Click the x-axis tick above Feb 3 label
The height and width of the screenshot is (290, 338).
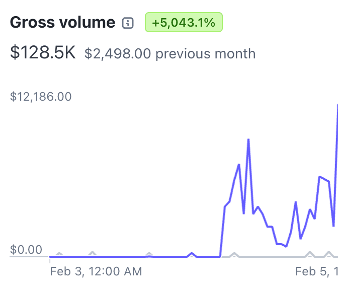click(50, 260)
